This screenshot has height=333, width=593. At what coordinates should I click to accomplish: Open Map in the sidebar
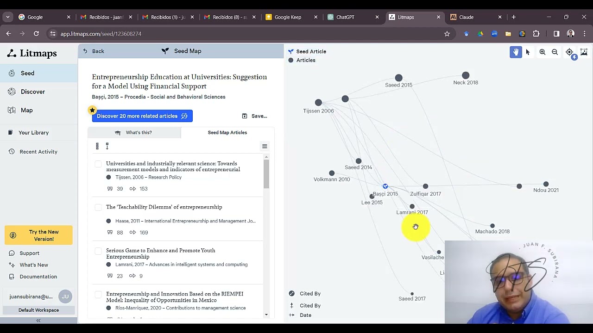coord(39,110)
